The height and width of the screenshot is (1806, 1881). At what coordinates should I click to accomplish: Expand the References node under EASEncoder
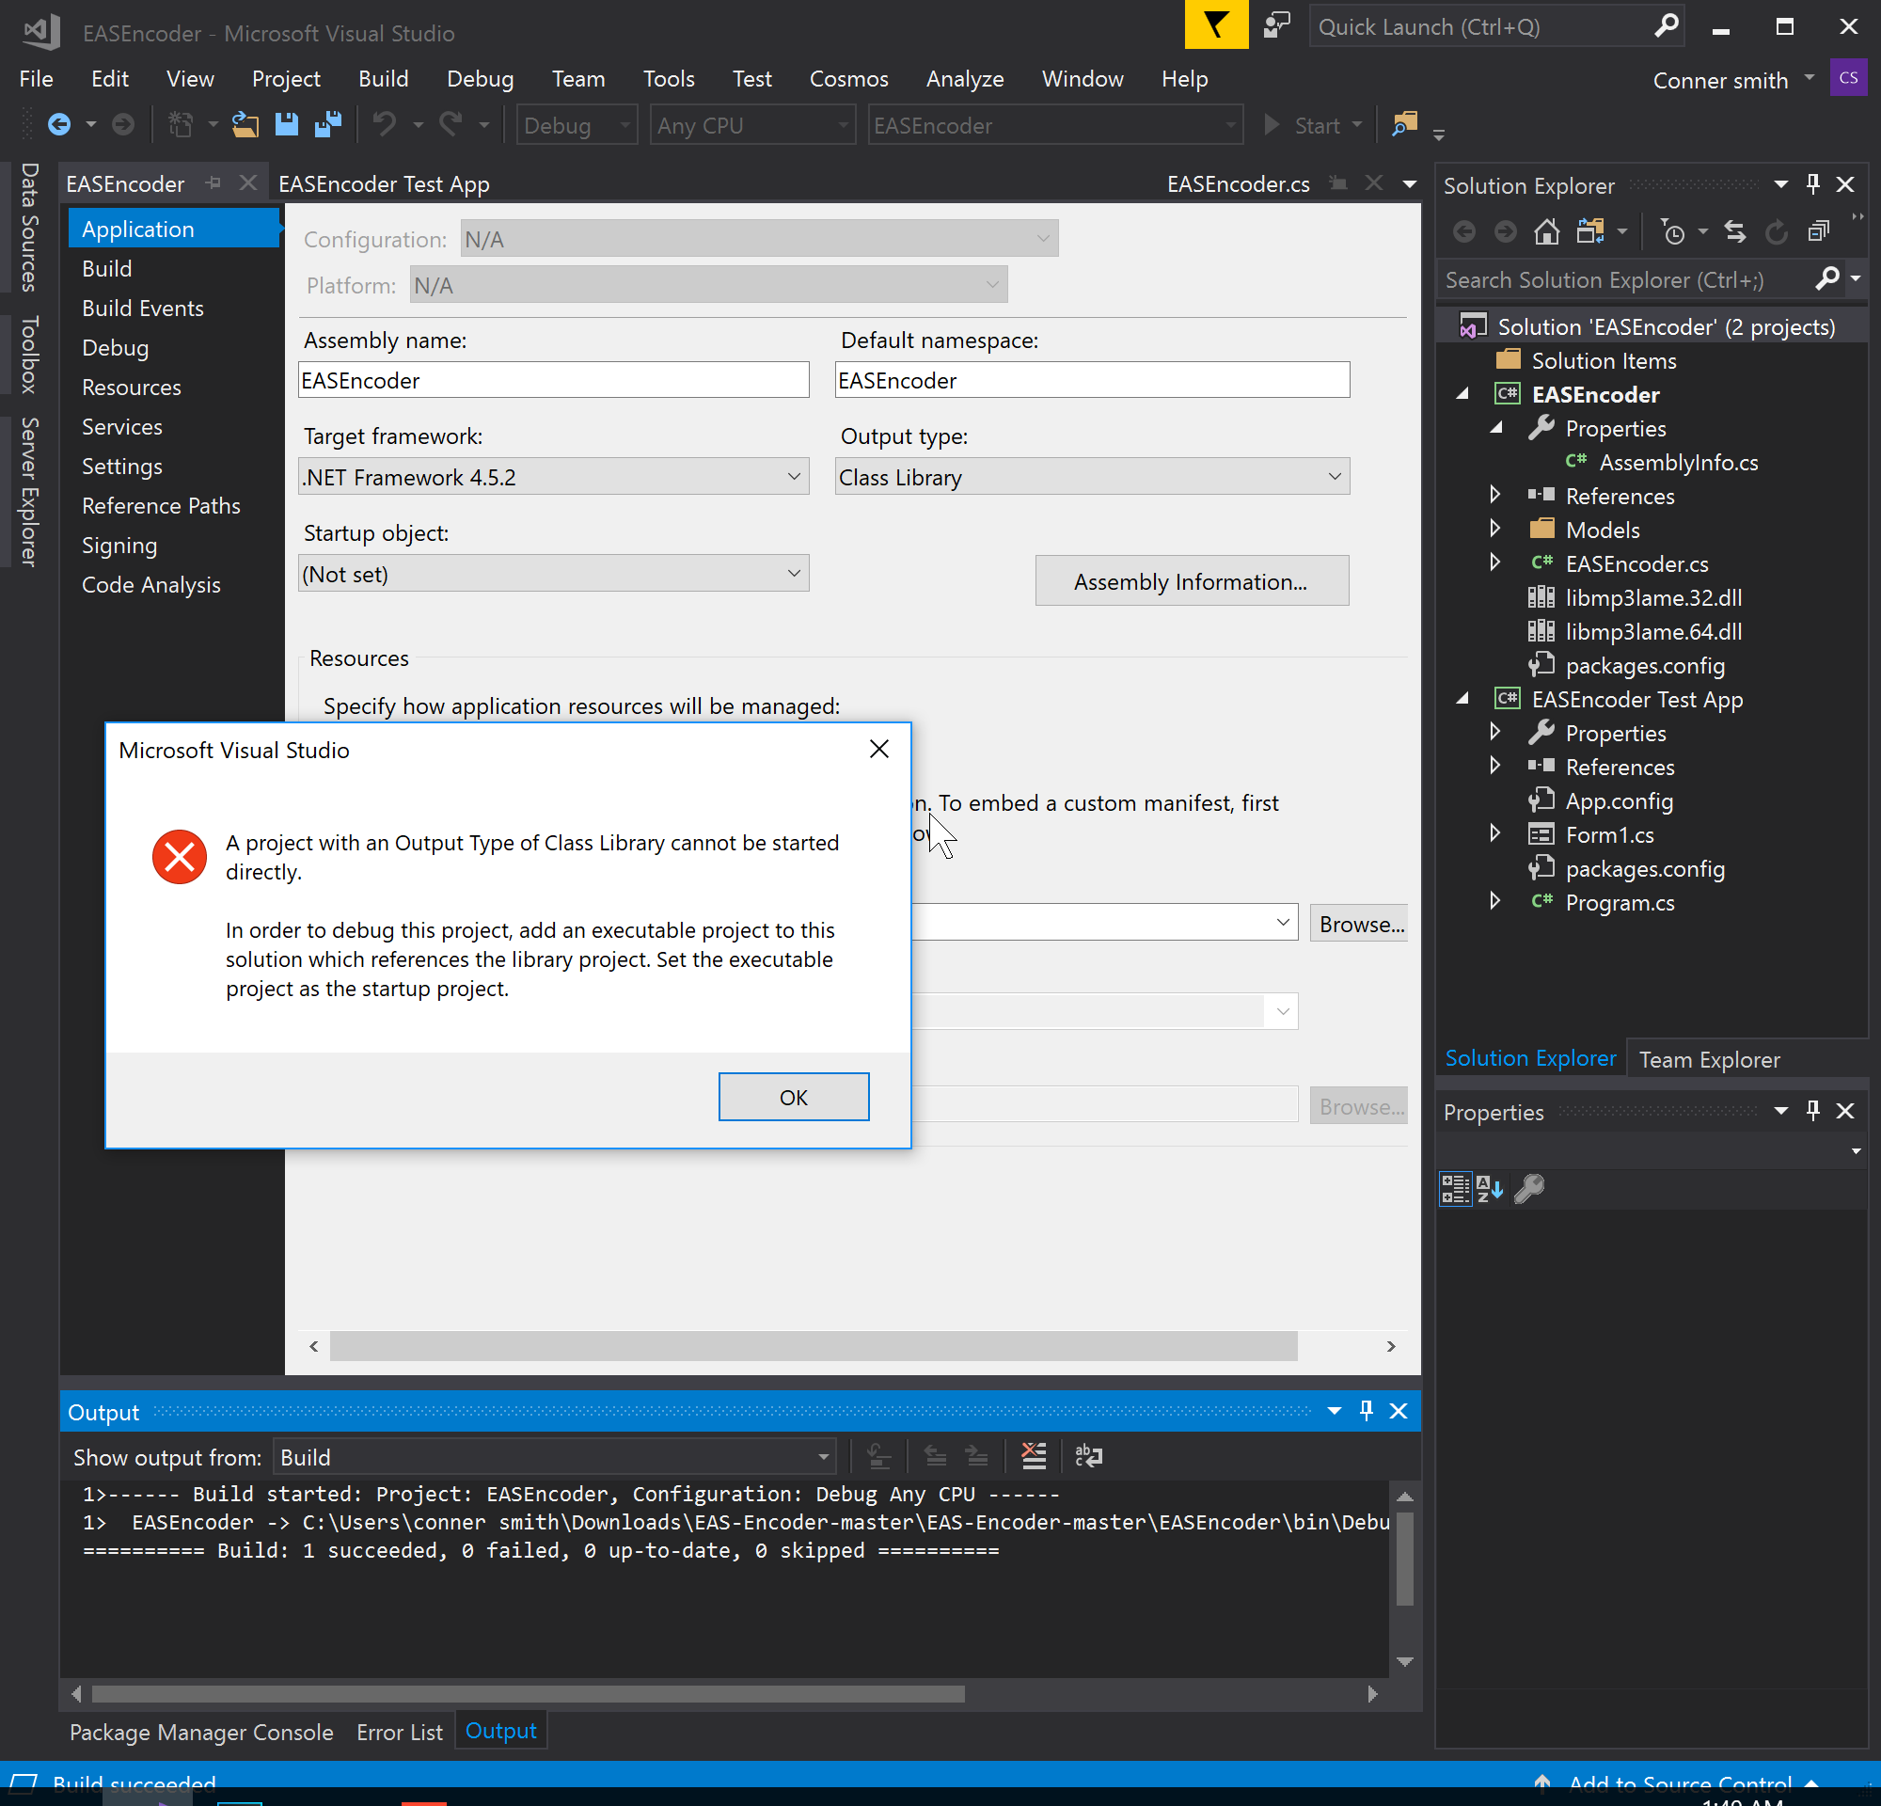[1494, 495]
